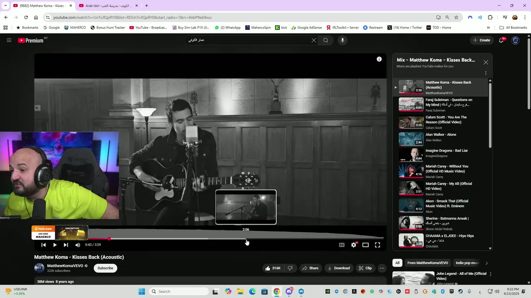
Task: Play Sherine - Batmanna Ansak
Action: [441, 223]
